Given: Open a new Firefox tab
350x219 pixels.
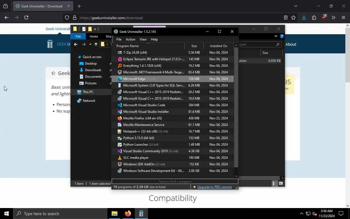Looking at the screenshot, I should 79,6.
